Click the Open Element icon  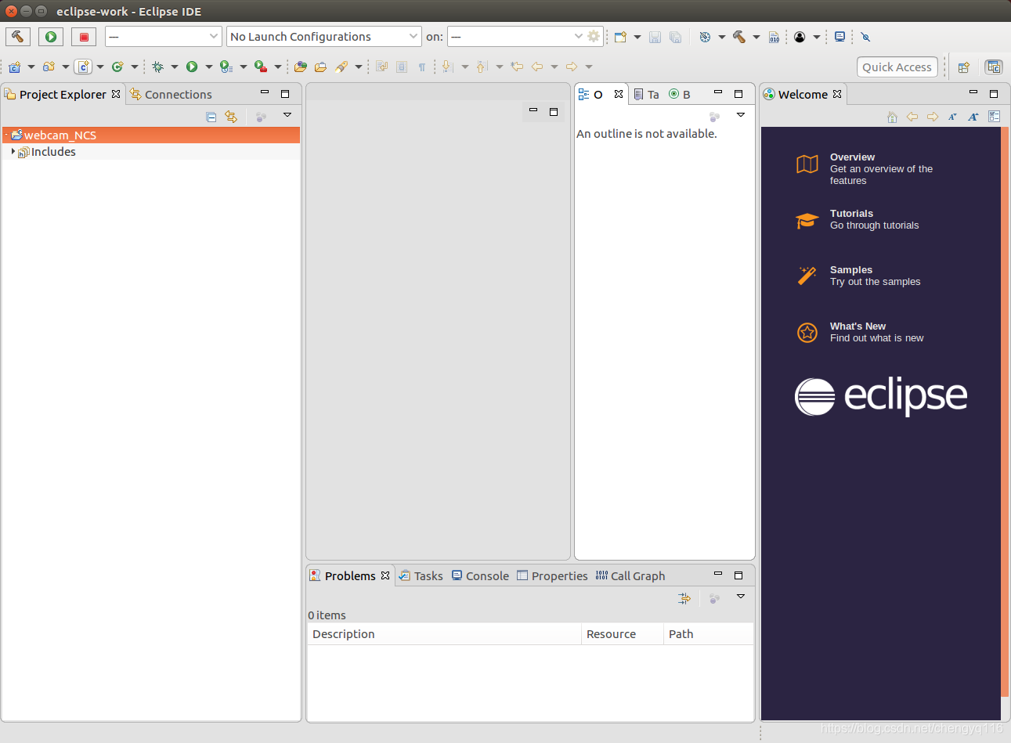[x=301, y=67]
